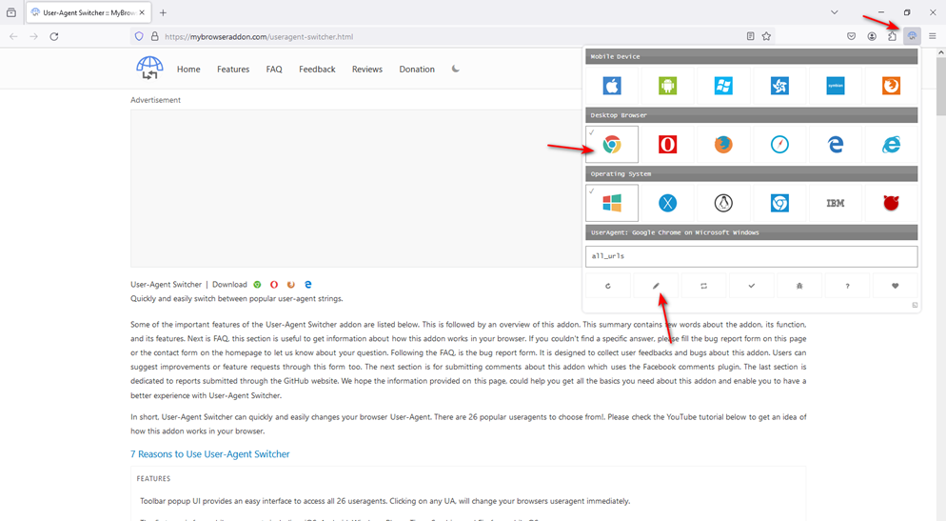
Task: Open the Features menu item
Action: [233, 70]
